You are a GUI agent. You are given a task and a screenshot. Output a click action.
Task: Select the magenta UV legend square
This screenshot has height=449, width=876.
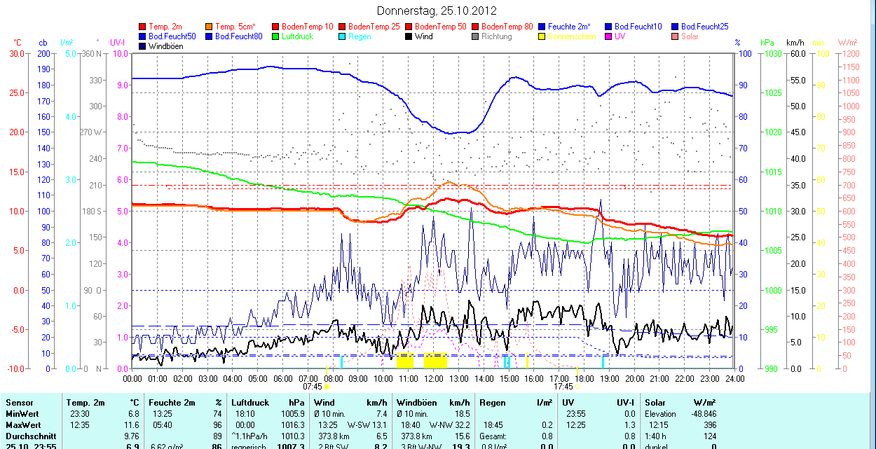(x=609, y=36)
